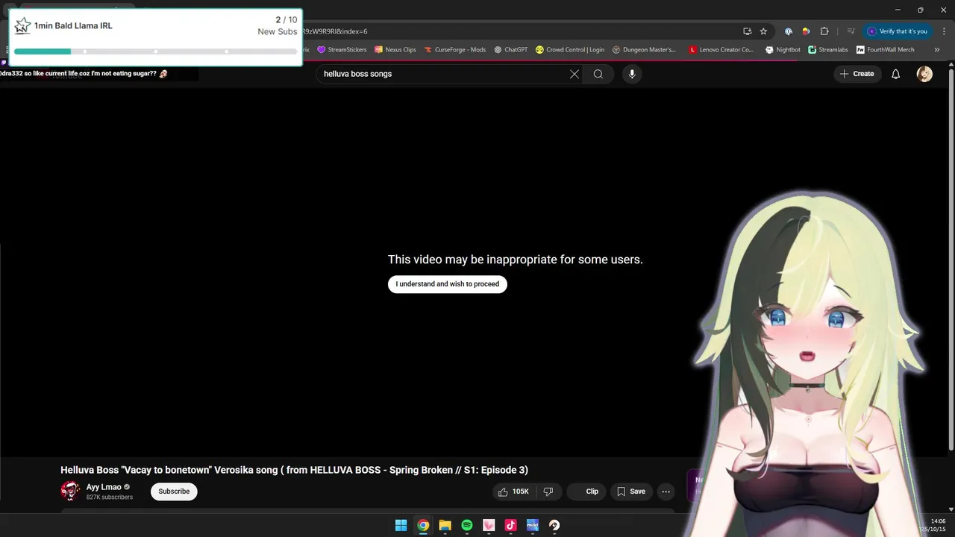The width and height of the screenshot is (955, 537).
Task: Bookmark this page with star icon
Action: coord(763,31)
